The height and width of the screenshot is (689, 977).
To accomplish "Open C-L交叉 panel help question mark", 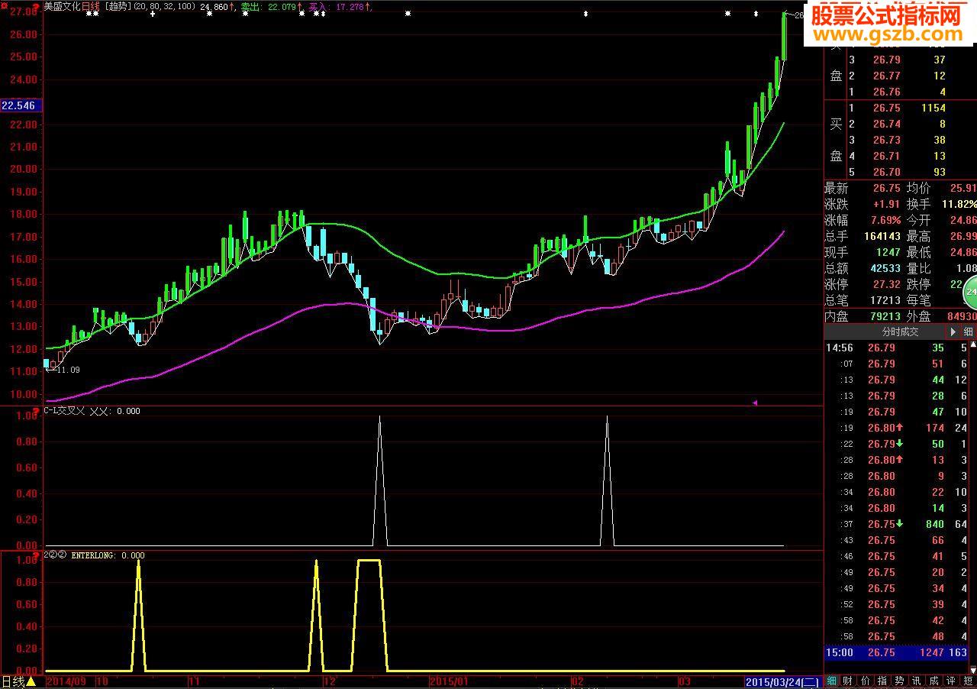I will click(36, 410).
